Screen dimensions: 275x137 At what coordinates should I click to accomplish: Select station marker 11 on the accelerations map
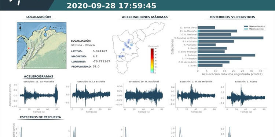pyautogui.click(x=132, y=45)
